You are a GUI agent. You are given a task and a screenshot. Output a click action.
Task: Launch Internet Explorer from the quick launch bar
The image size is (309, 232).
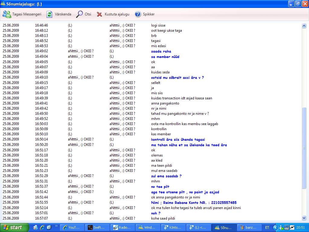click(x=42, y=227)
